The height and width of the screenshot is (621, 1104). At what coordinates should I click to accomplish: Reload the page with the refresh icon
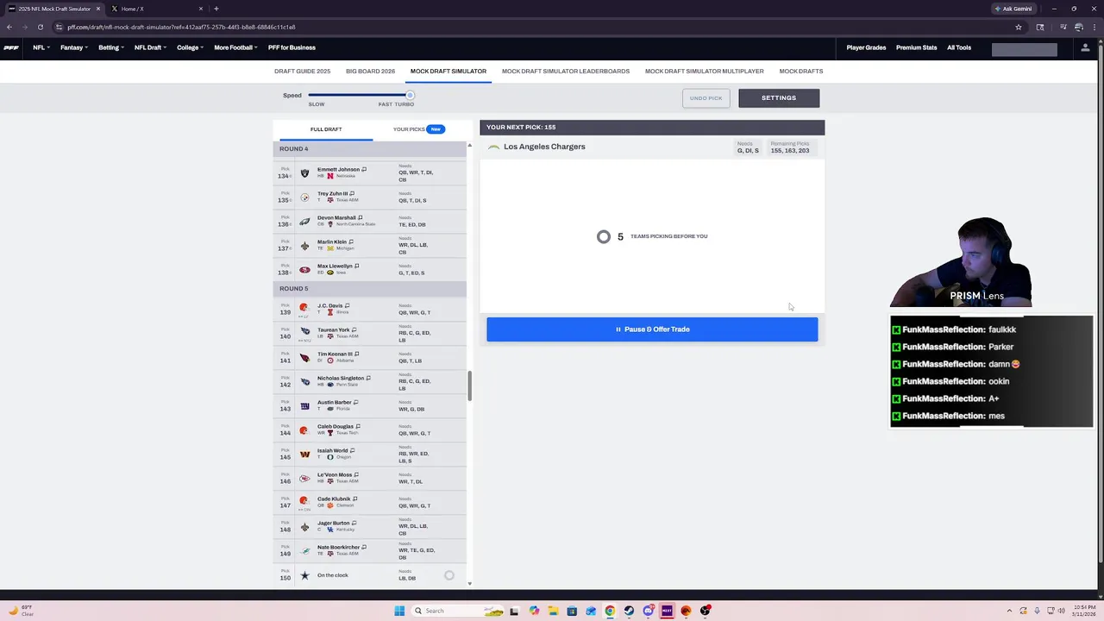click(40, 27)
